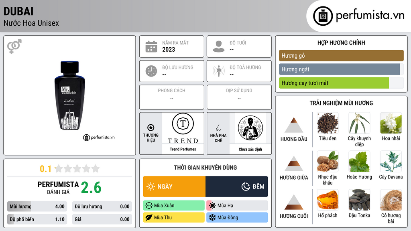Click the Trend Perfumes brand logo

click(x=183, y=129)
